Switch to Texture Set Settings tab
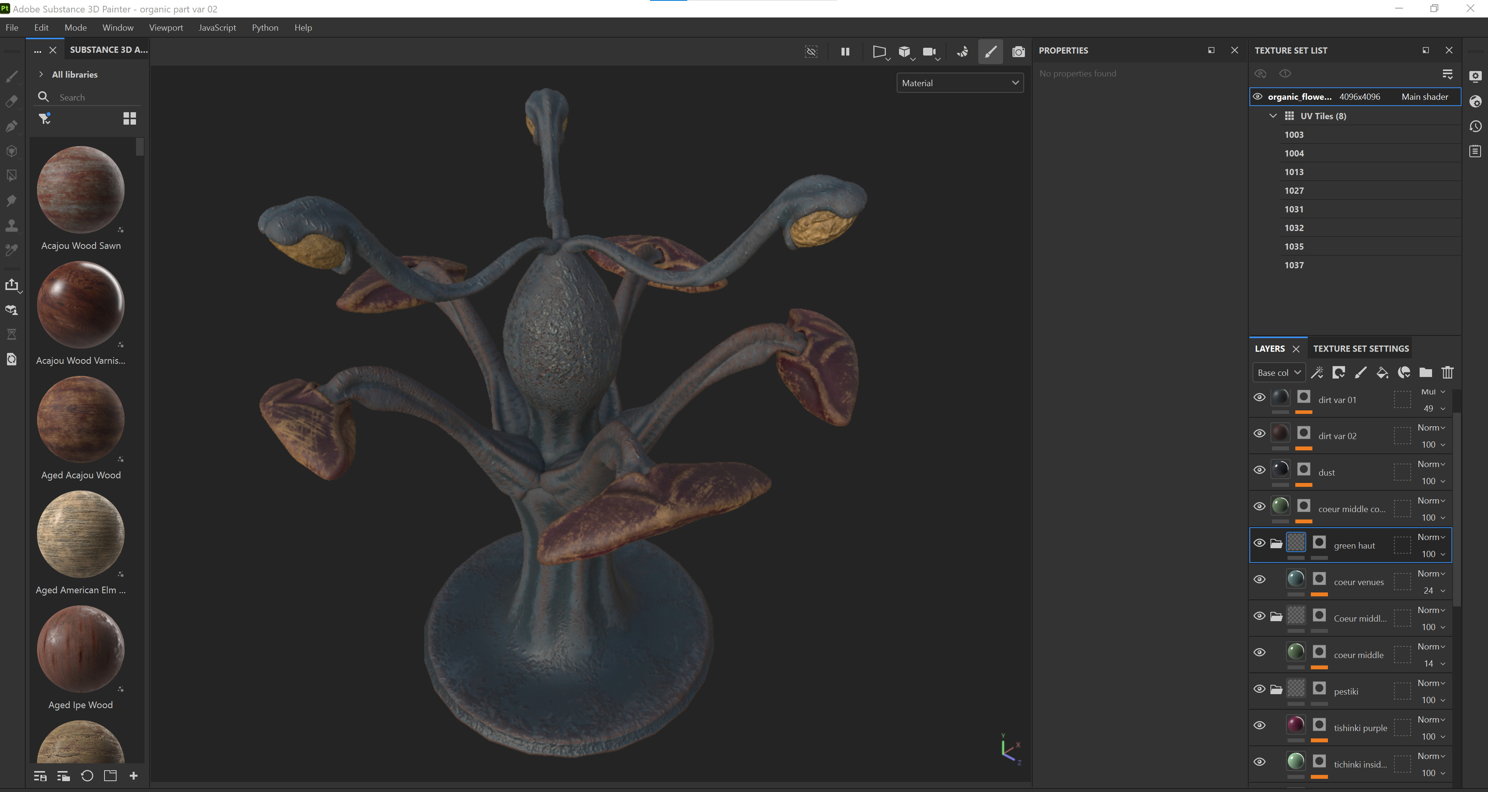The width and height of the screenshot is (1488, 792). (1361, 349)
